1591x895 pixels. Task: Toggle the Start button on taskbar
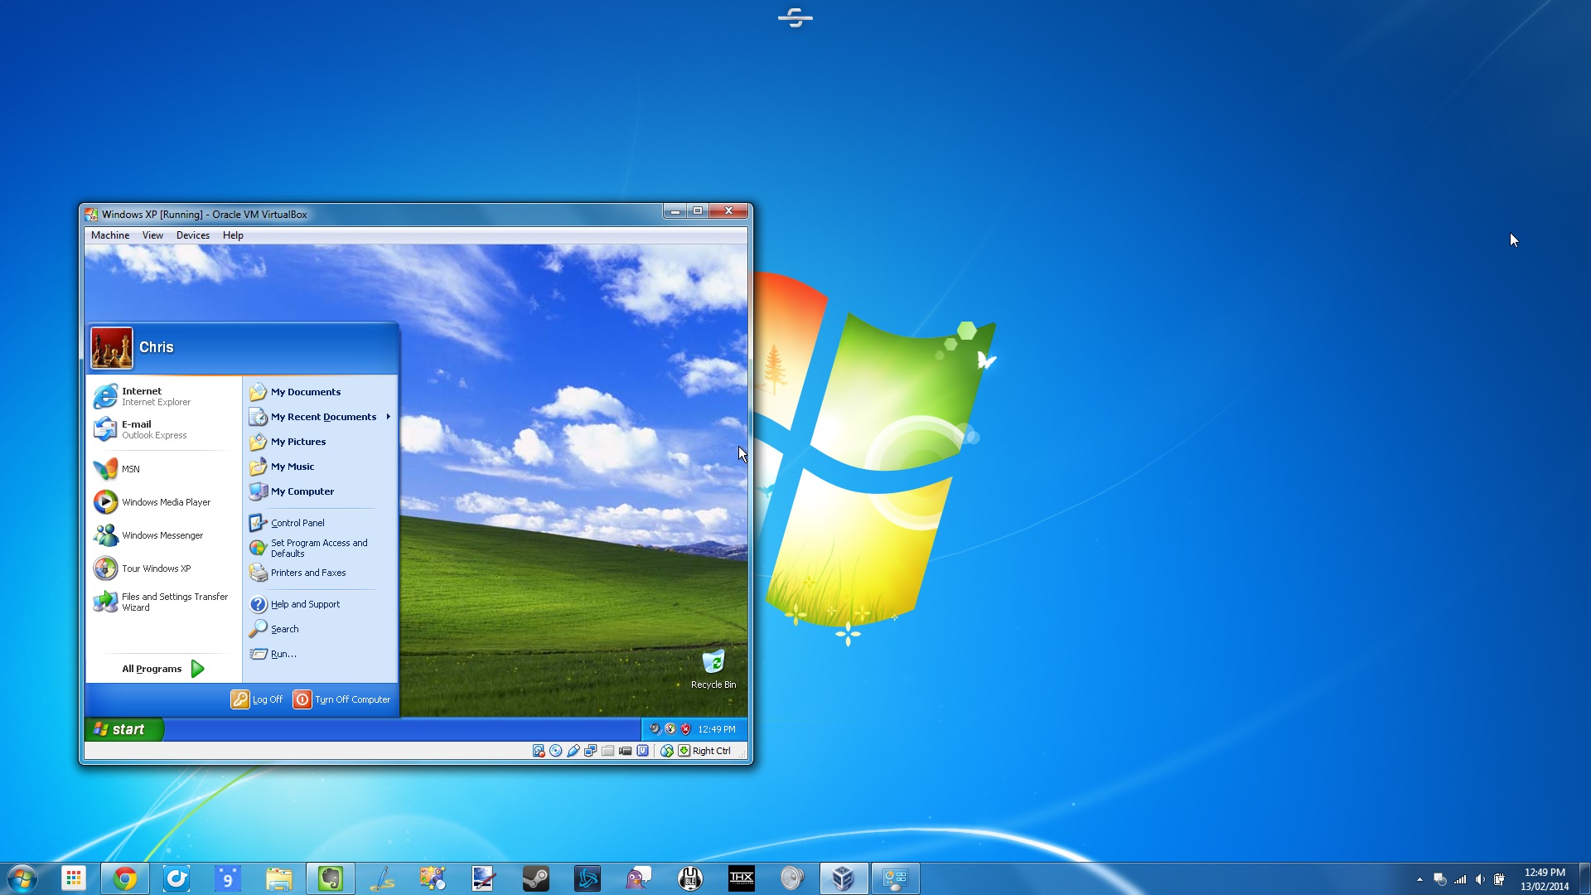pos(22,878)
